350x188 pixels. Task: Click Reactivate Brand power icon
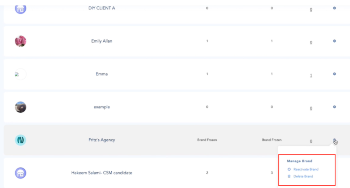[289, 169]
